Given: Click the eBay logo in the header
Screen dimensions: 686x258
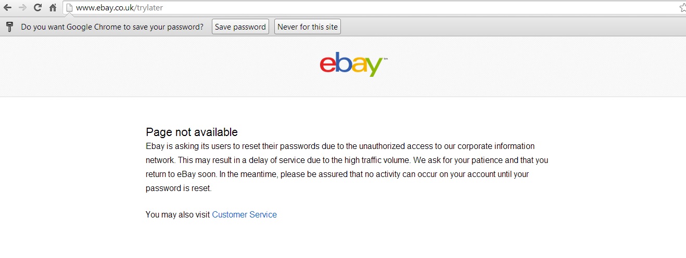Looking at the screenshot, I should tap(354, 63).
